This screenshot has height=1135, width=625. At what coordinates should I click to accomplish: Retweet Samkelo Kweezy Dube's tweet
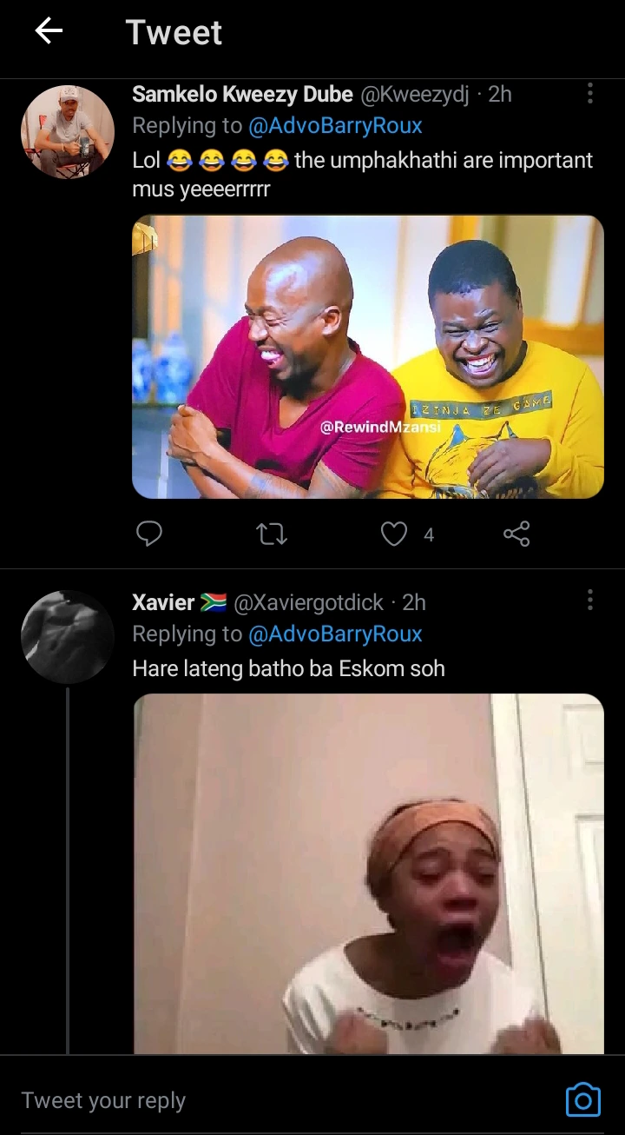272,534
